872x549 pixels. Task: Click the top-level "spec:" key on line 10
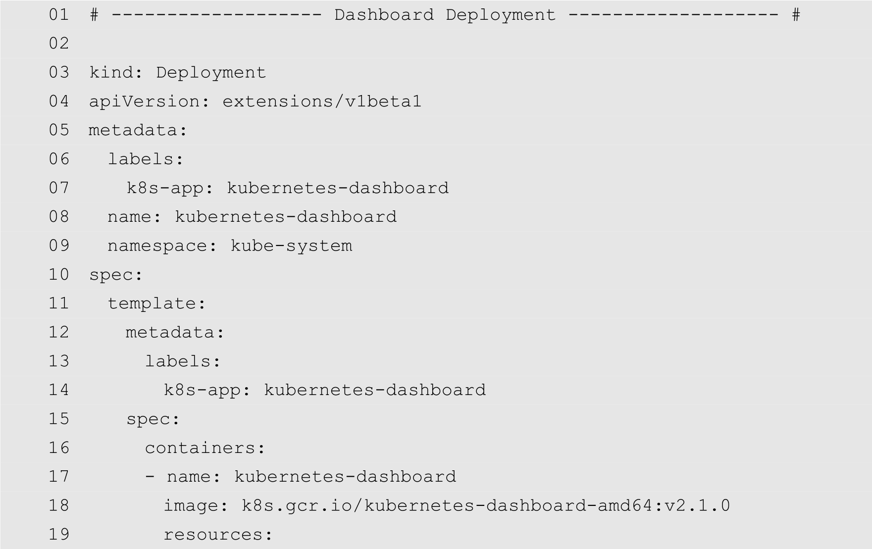tap(116, 275)
